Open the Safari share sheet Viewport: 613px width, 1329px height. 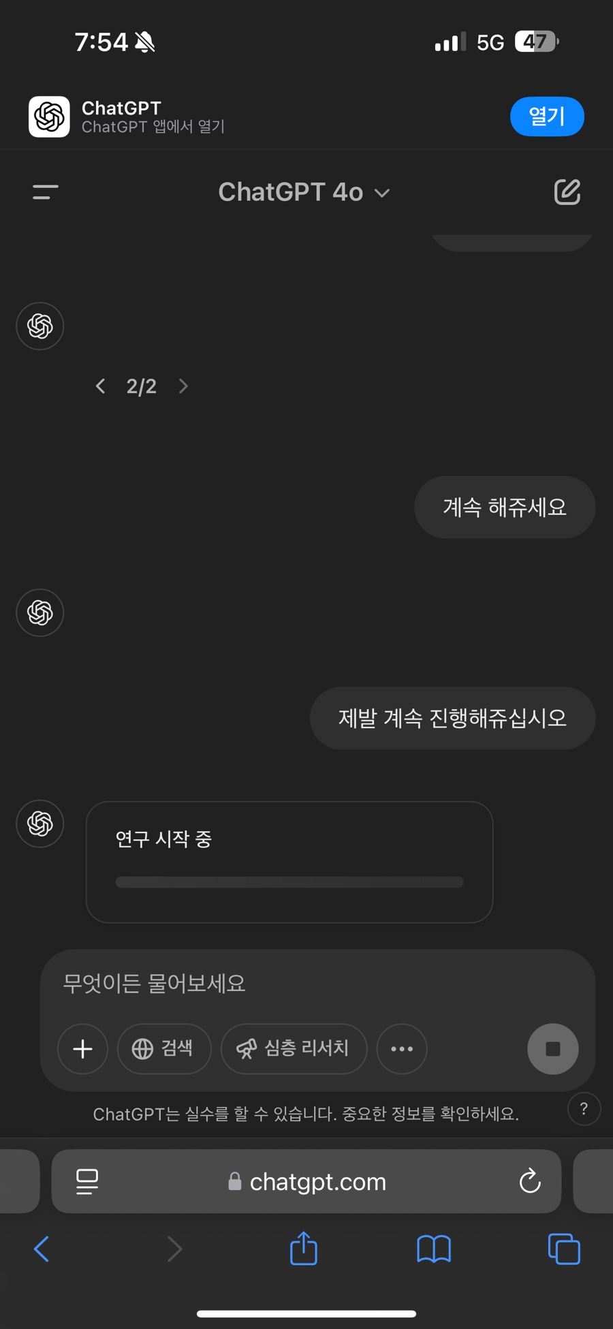(x=304, y=1249)
